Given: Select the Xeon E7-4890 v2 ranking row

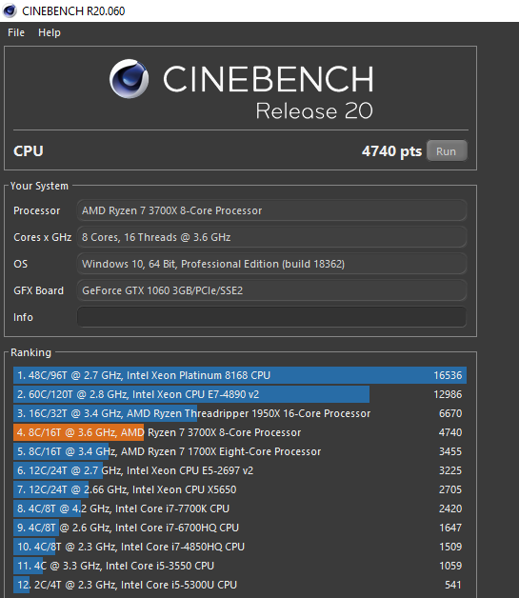Looking at the screenshot, I should tap(240, 394).
